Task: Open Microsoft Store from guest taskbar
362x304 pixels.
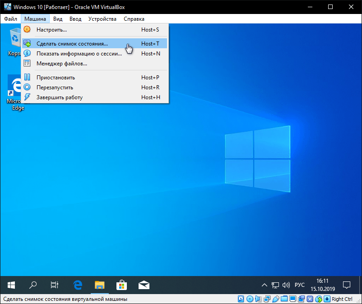Action: coord(121,285)
